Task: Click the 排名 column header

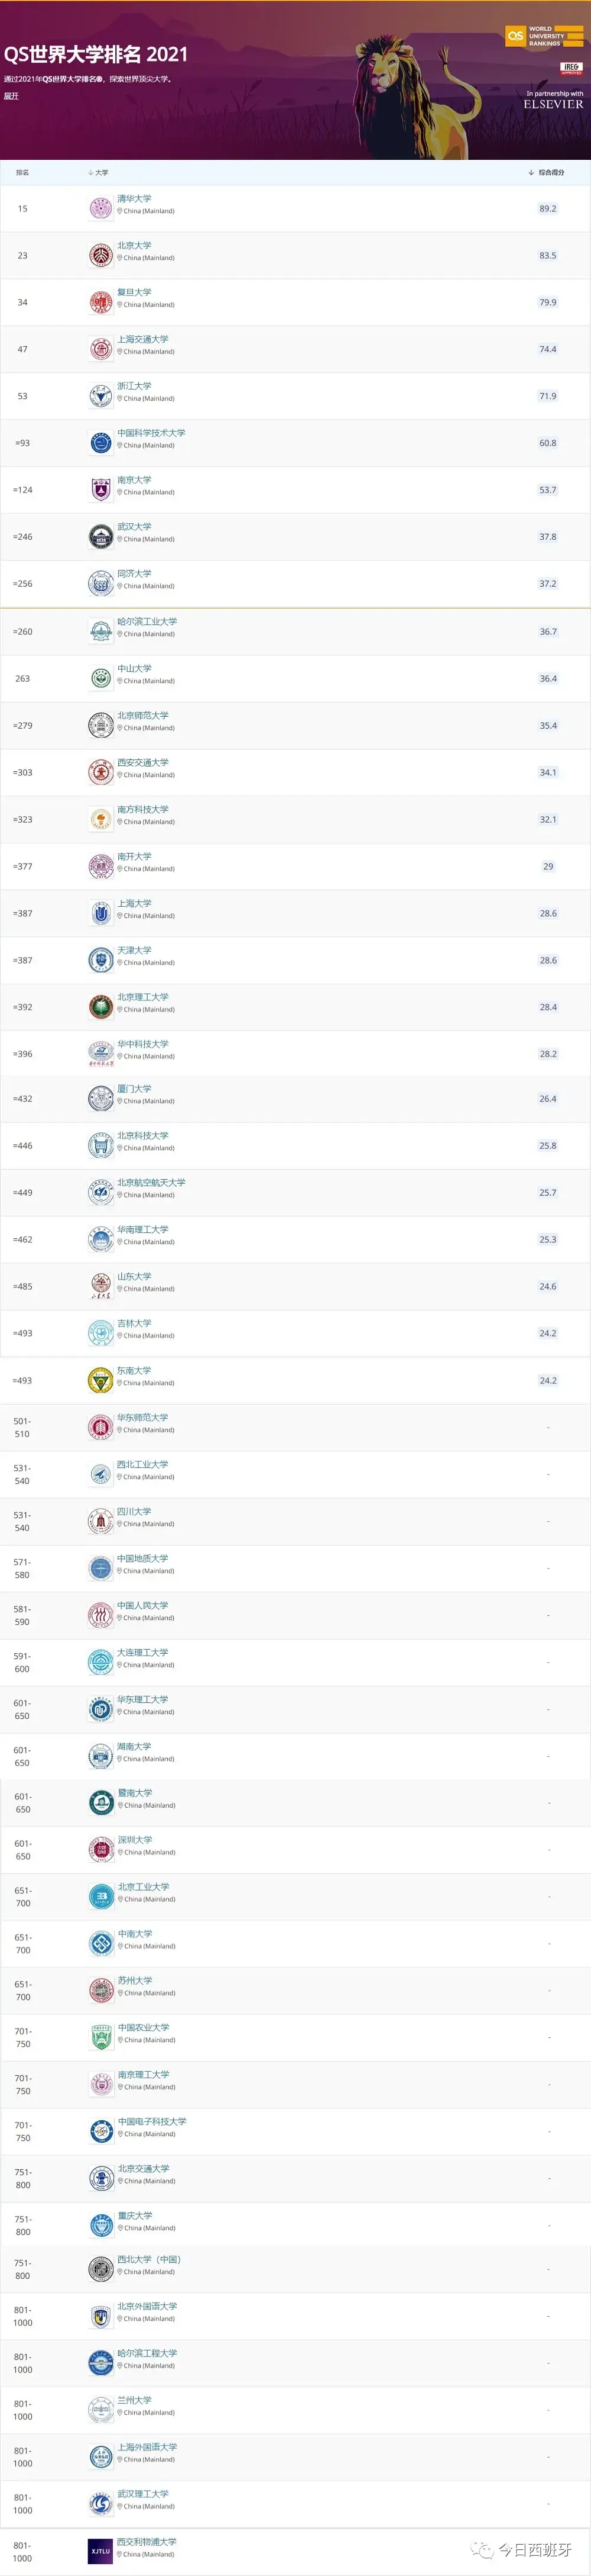Action: pyautogui.click(x=22, y=173)
